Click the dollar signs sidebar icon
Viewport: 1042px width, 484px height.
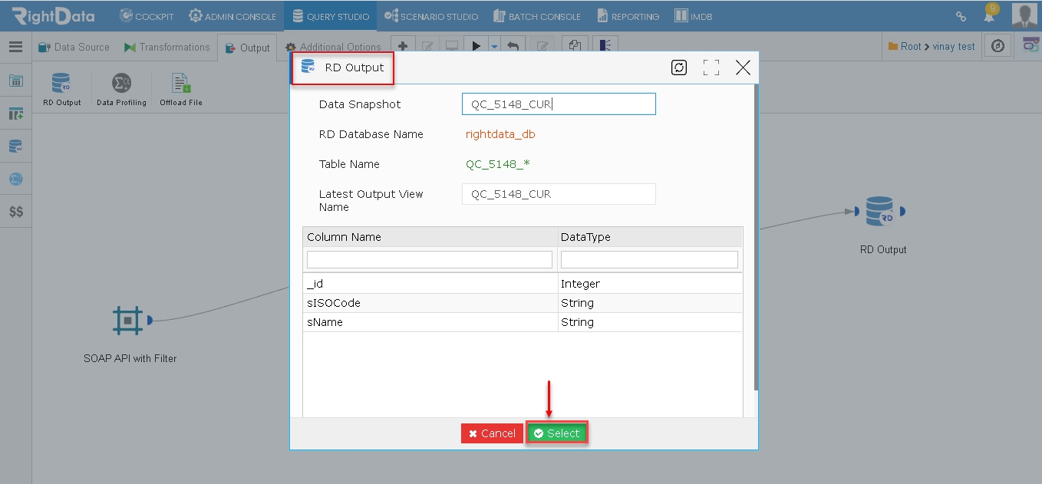coord(15,212)
